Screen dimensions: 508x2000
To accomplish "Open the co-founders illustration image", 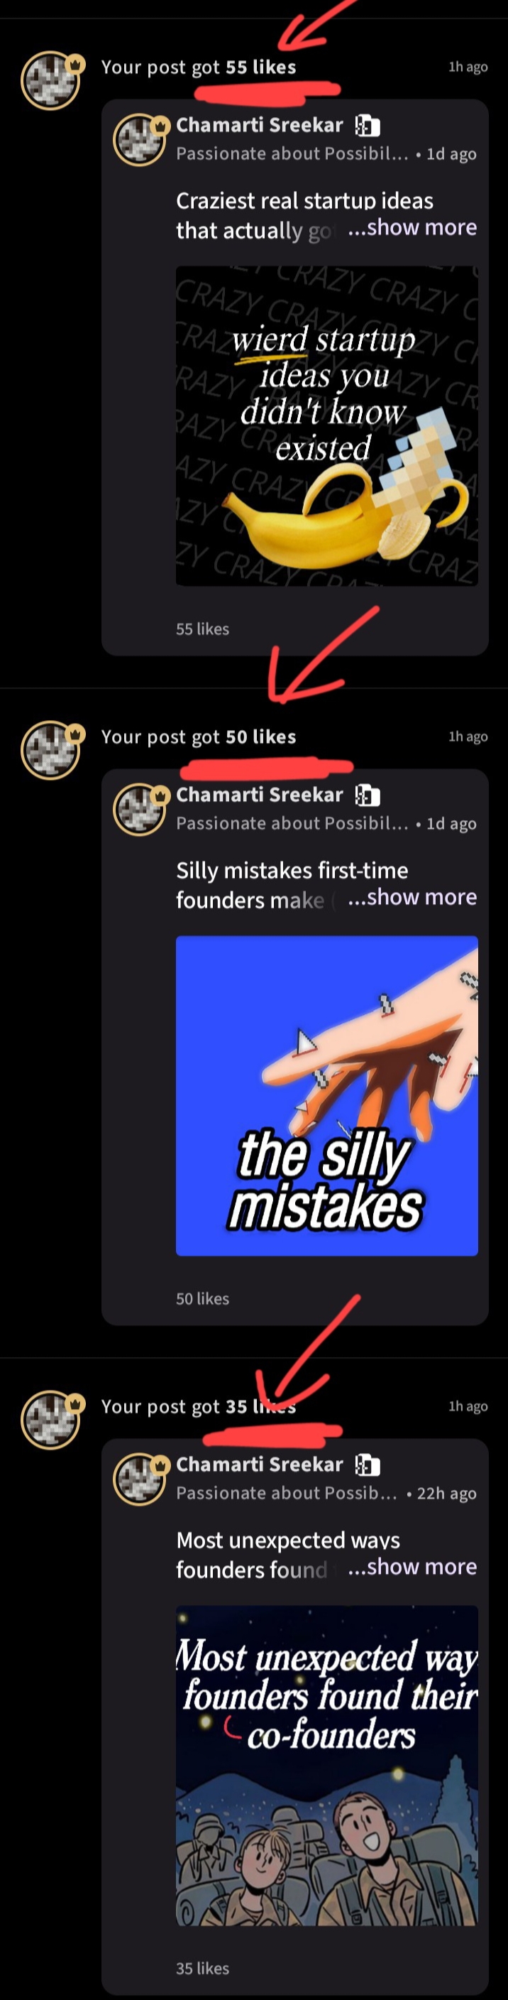I will click(326, 1765).
